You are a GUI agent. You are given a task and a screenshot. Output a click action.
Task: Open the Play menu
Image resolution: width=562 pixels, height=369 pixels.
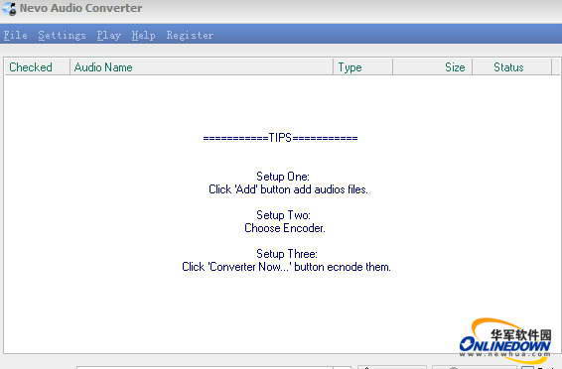(x=108, y=35)
